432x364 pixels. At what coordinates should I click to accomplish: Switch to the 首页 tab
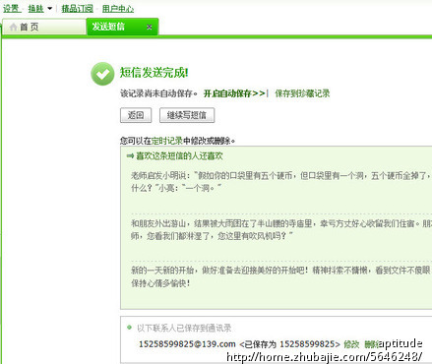(x=44, y=27)
